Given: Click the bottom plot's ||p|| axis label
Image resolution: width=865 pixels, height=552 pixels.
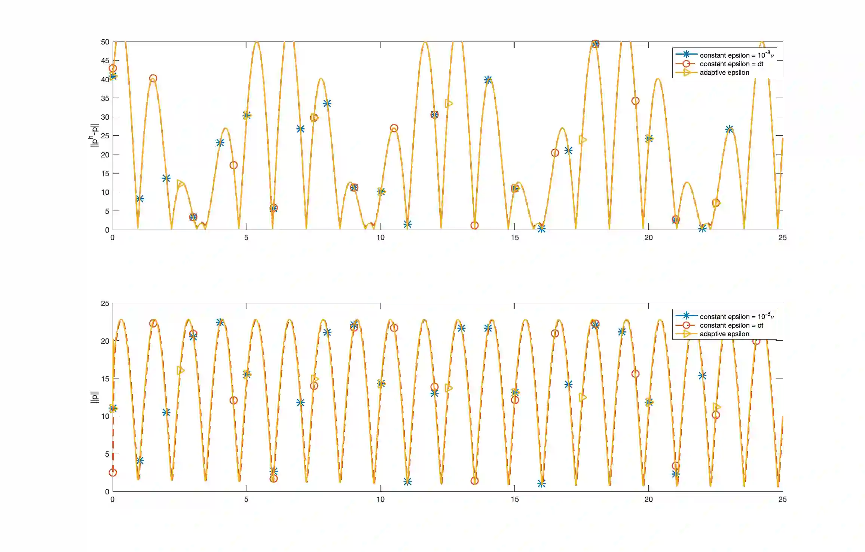Looking at the screenshot, I should [x=94, y=397].
